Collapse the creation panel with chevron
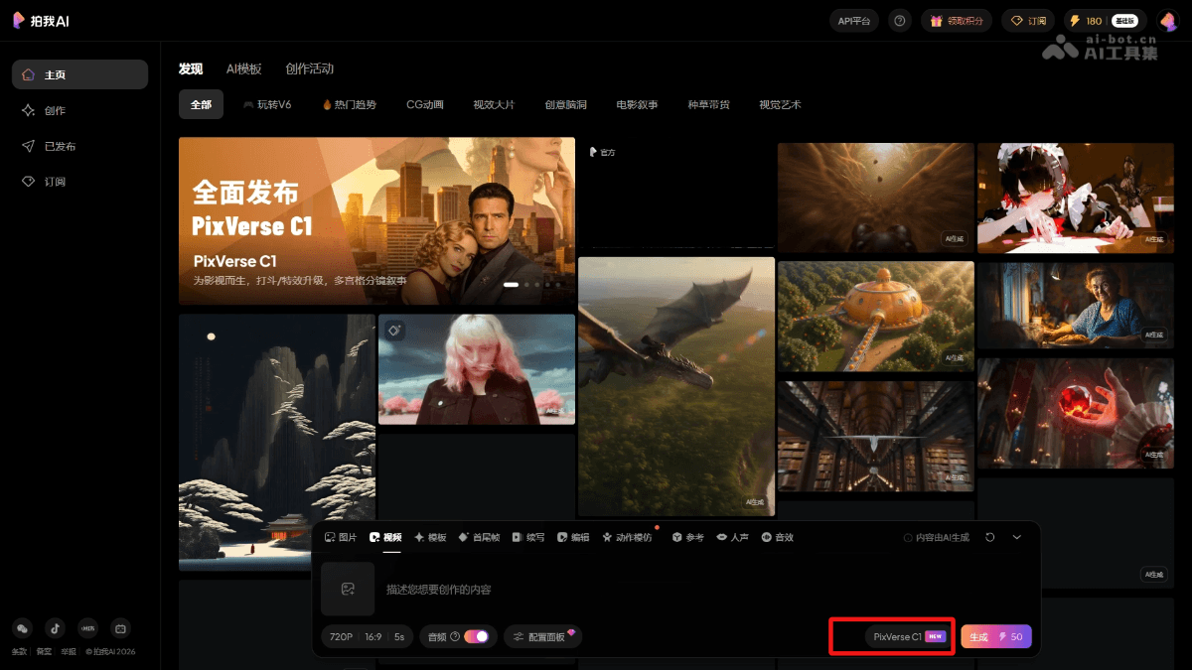The width and height of the screenshot is (1192, 670). [x=1017, y=537]
